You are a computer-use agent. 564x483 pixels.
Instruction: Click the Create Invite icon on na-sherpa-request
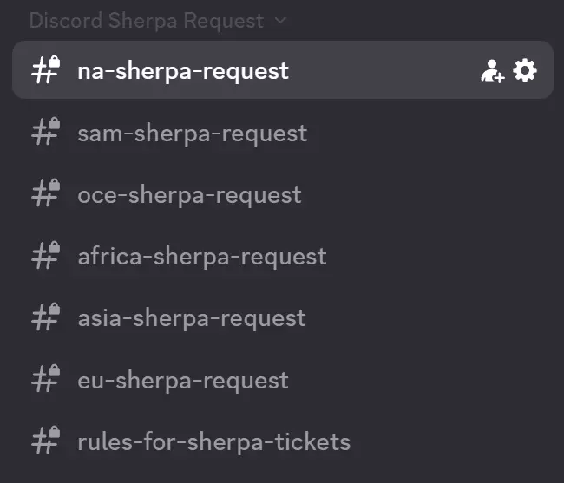coord(492,71)
